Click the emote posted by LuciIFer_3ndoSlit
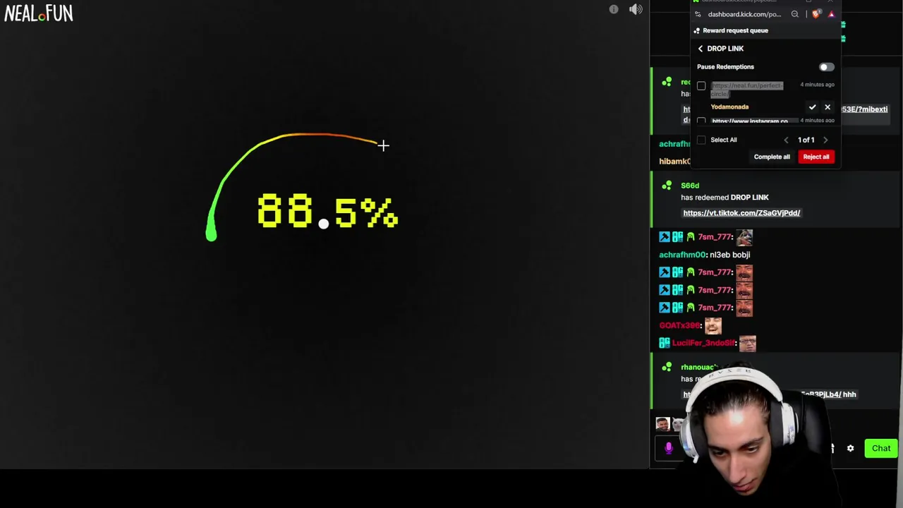Image resolution: width=903 pixels, height=508 pixels. tap(748, 343)
